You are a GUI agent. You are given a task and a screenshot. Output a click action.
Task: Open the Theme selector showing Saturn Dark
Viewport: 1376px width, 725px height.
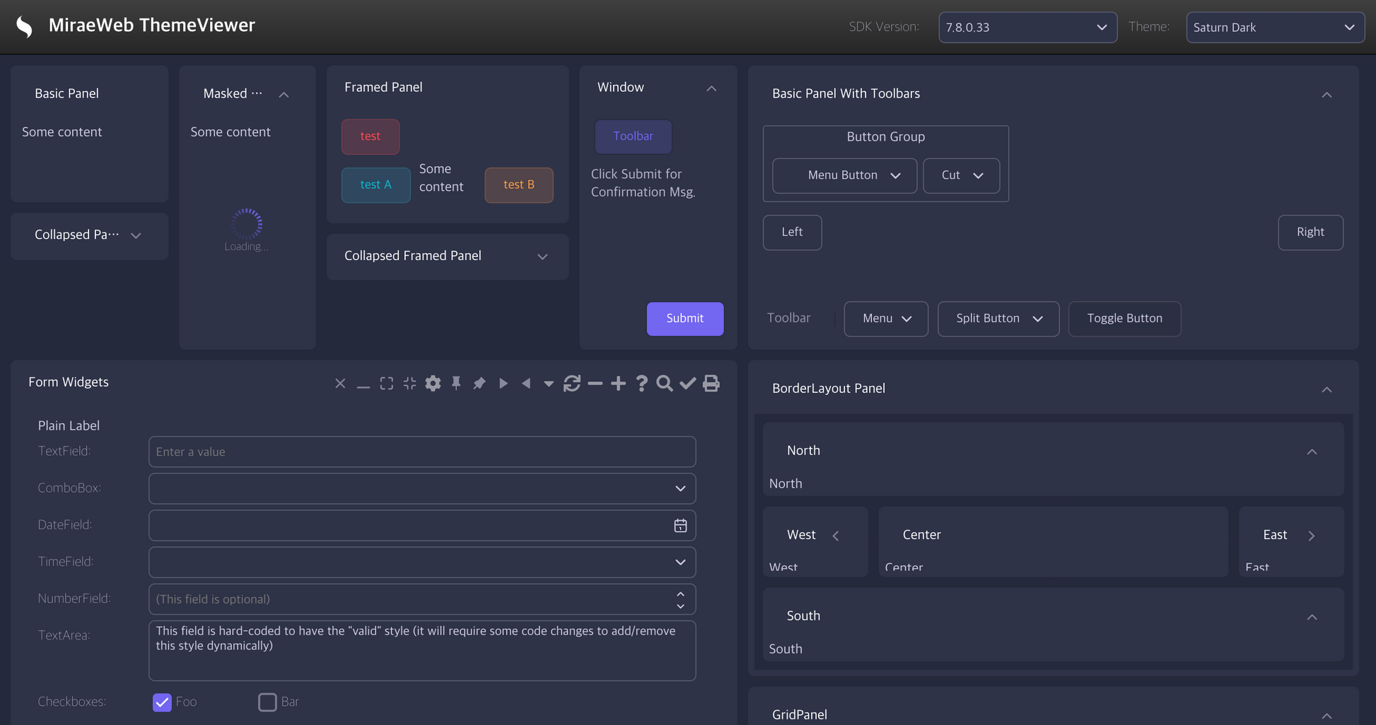(1274, 28)
